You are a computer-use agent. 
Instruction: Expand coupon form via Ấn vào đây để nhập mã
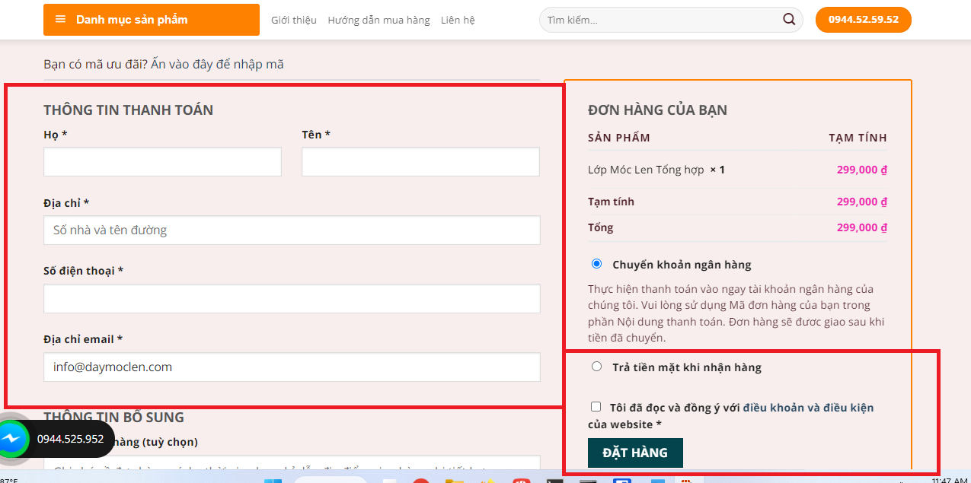point(217,65)
